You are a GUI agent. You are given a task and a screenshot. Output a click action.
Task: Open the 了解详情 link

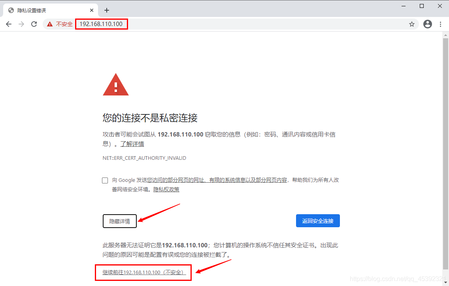pyautogui.click(x=132, y=144)
